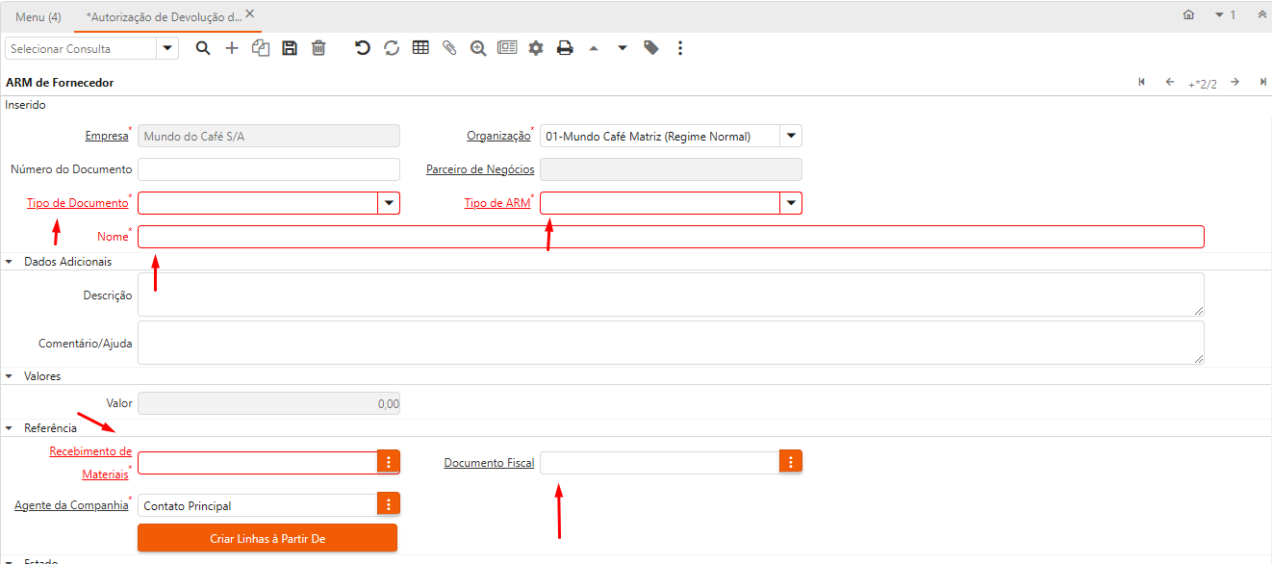
Task: Click the delete trash icon
Action: (318, 48)
